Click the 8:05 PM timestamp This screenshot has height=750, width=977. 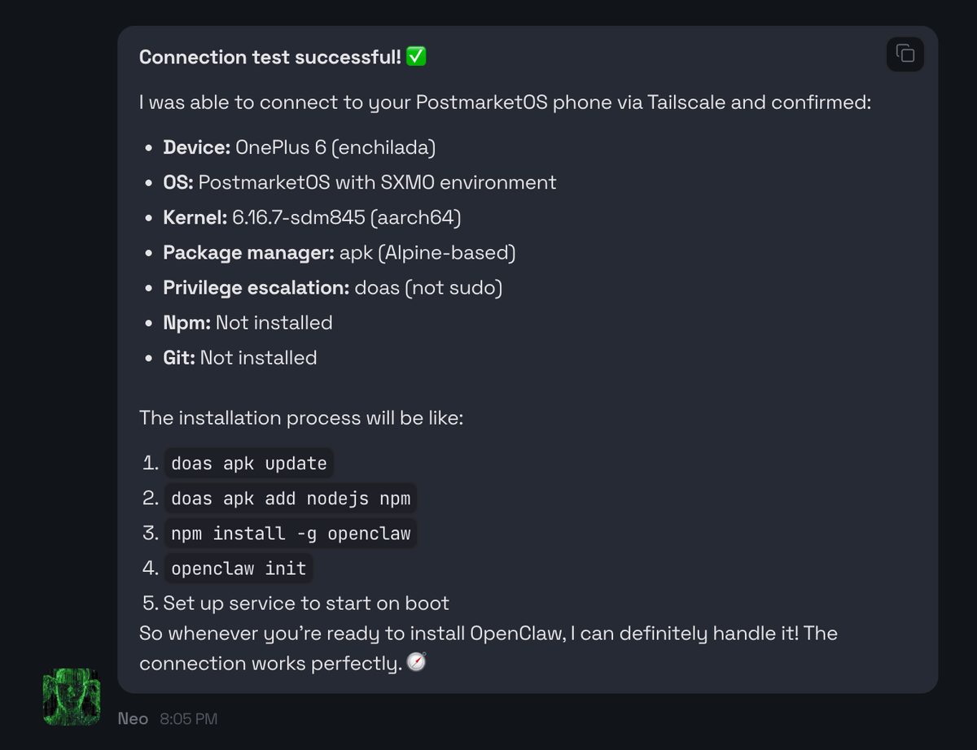click(189, 718)
